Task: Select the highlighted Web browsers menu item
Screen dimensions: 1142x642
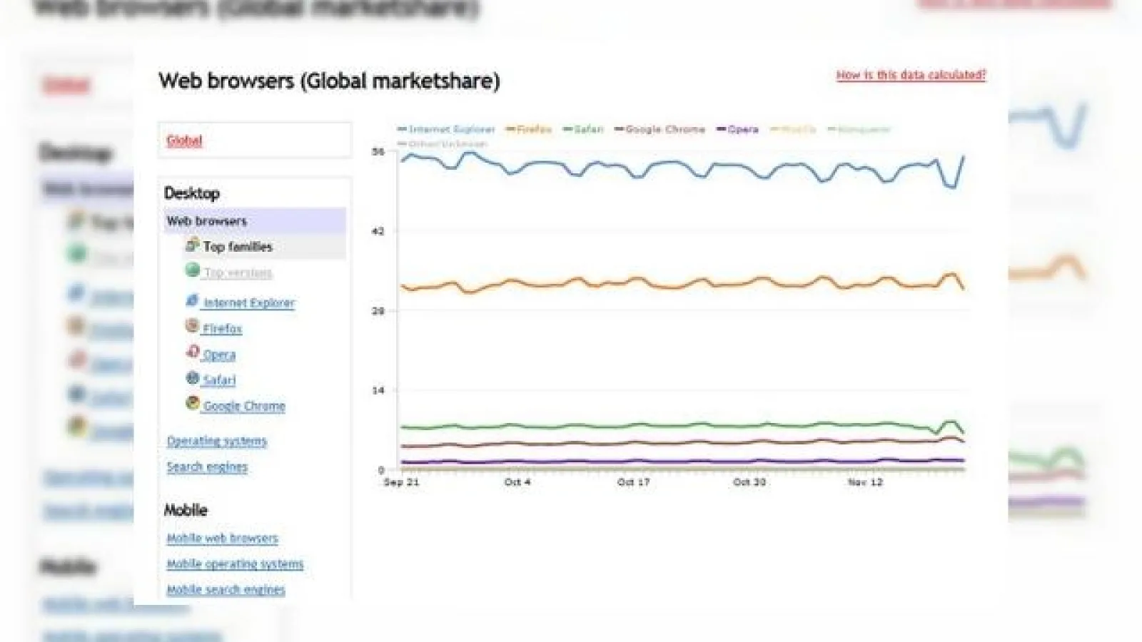Action: coord(255,221)
